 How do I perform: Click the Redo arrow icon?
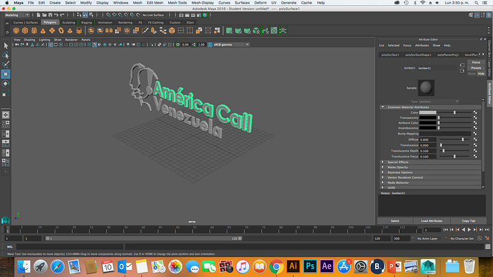[63, 15]
